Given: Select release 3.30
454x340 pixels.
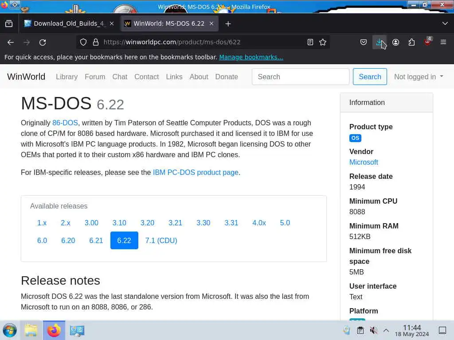Looking at the screenshot, I should [204, 223].
